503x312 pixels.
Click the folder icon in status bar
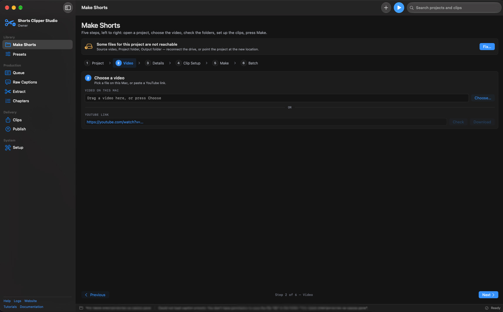coord(81,308)
